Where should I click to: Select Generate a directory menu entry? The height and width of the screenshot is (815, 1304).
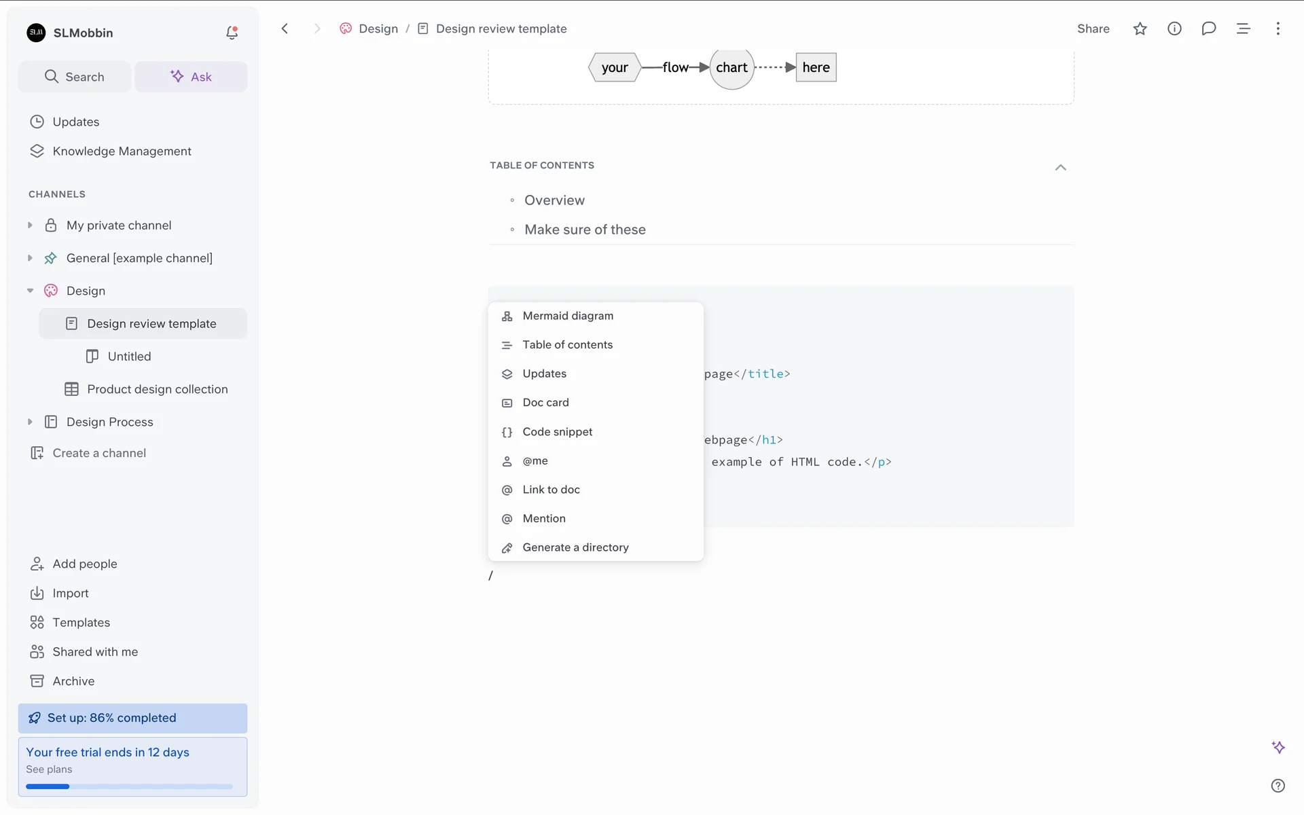point(575,547)
